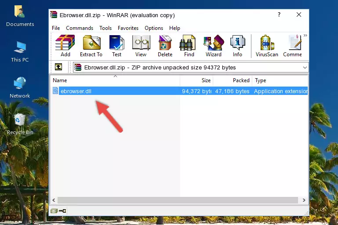Sort by Name column header
338x225 pixels.
click(115, 80)
